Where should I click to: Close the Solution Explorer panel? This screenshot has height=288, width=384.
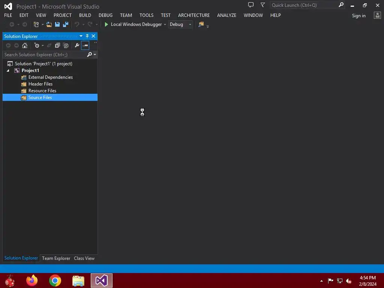(93, 36)
